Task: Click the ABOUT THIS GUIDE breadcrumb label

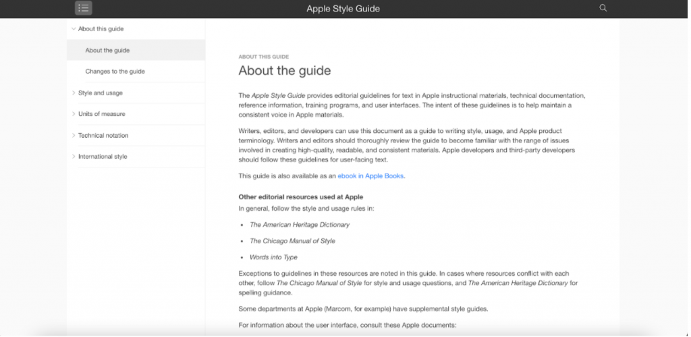Action: [x=264, y=57]
